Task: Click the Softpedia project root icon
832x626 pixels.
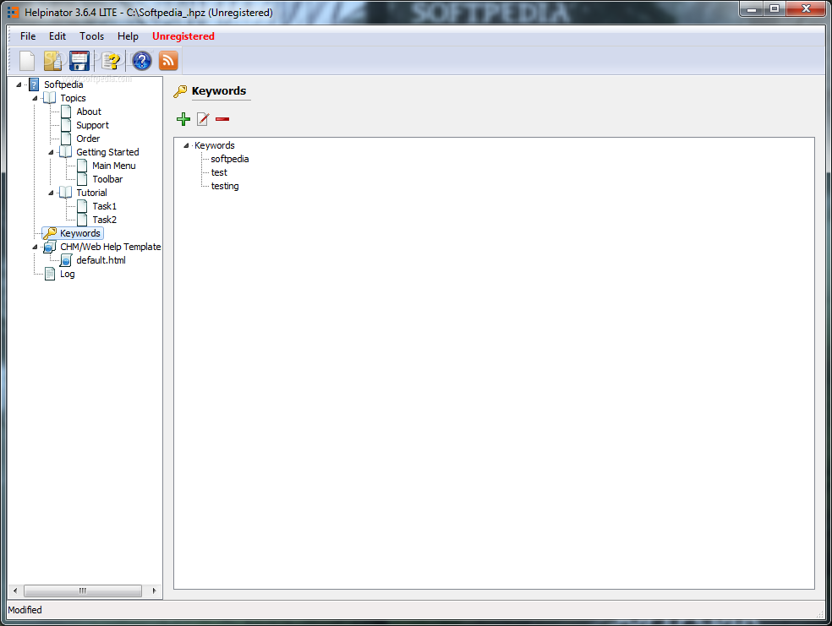Action: tap(34, 84)
